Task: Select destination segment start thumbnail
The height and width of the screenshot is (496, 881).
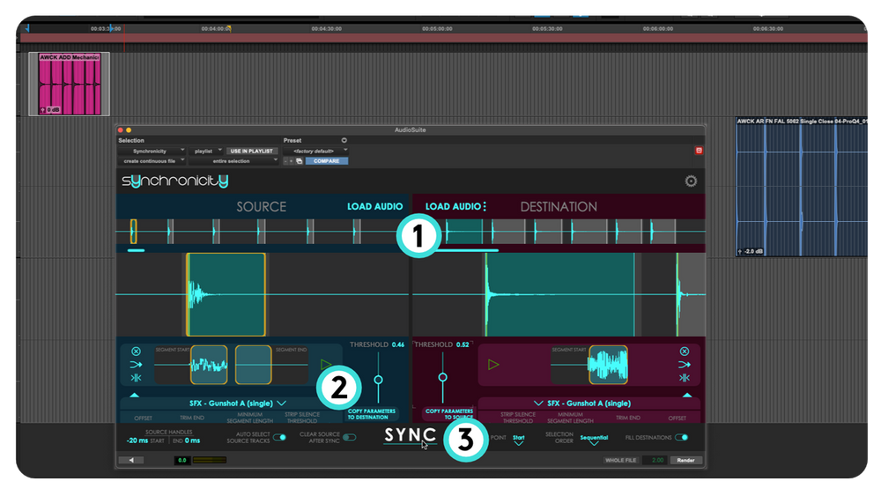Action: coord(608,365)
